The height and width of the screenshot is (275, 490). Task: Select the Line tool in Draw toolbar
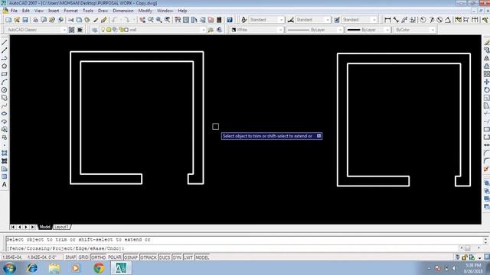tap(5, 42)
